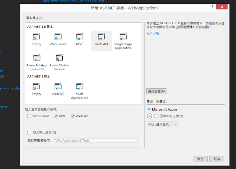Screen dimensions: 236x169
Task: Enable the 加入單元測試(U) checkbox
Action: pos(29,132)
